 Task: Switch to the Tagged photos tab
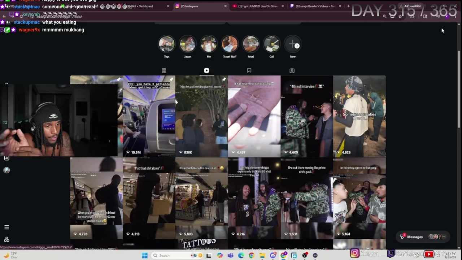click(292, 70)
